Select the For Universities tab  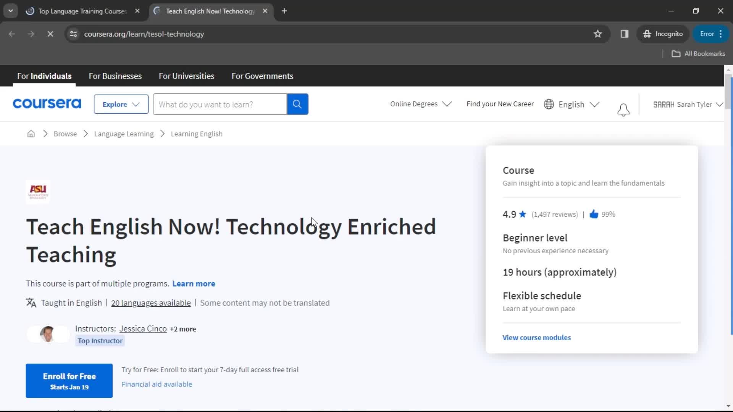click(186, 76)
